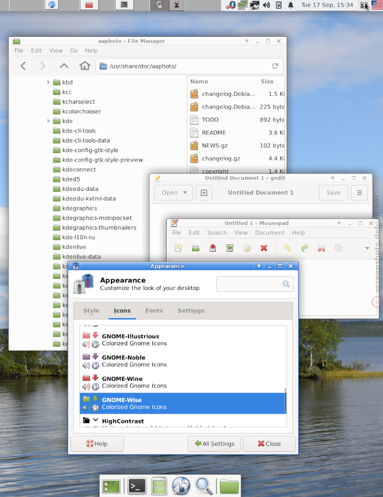The image size is (383, 497).
Task: Open the gedit hamburger menu
Action: tap(359, 193)
